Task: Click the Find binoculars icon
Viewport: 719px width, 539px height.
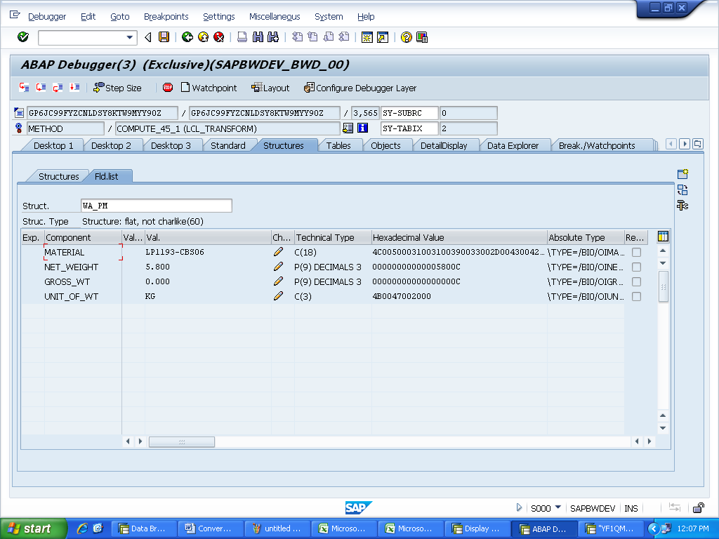Action: (258, 37)
